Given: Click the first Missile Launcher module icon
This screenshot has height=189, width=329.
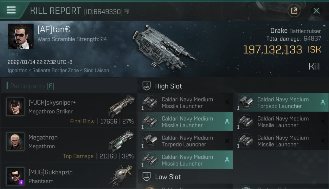Looking at the screenshot, I should coord(150,103).
